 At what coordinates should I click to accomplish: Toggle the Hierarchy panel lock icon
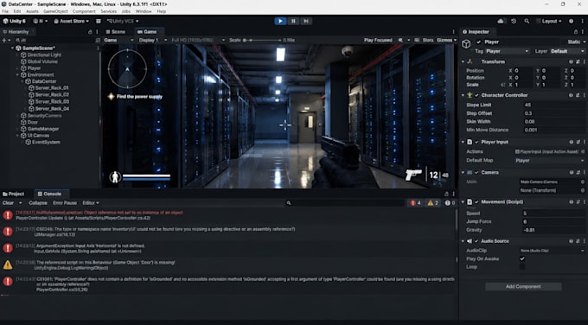coord(90,32)
